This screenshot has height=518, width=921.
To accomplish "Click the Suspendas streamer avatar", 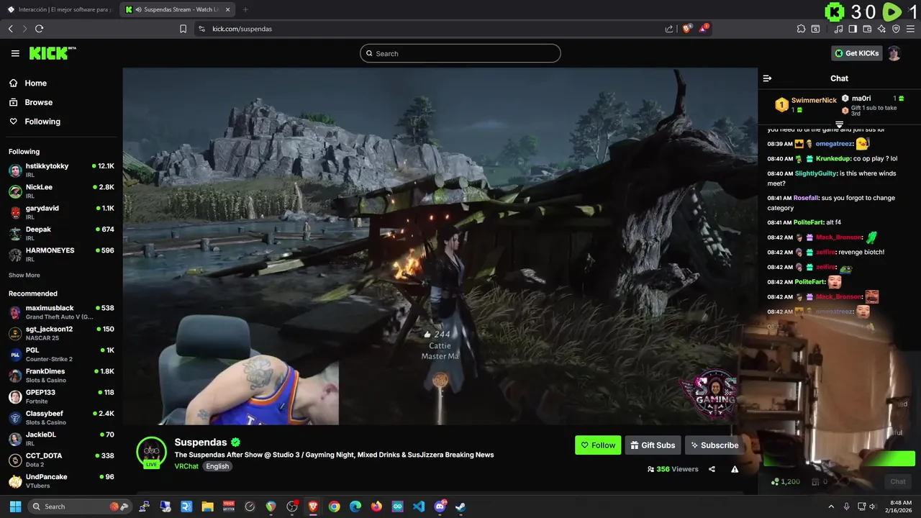I will (151, 453).
